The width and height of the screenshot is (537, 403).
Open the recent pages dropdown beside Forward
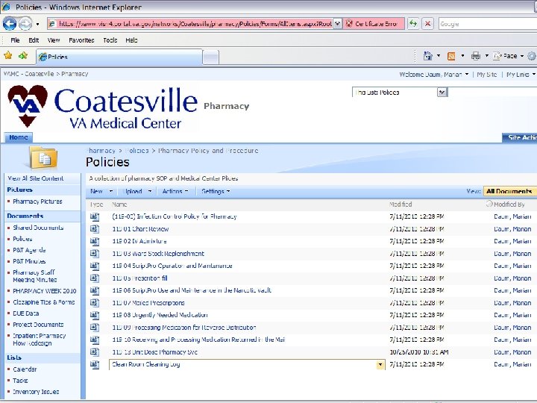38,24
